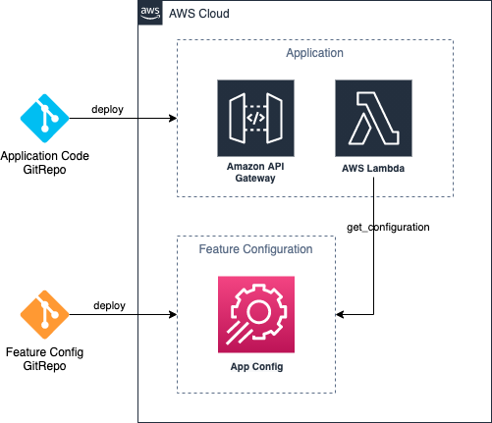492x423 pixels.
Task: Click the pink App Config icon
Action: point(256,314)
